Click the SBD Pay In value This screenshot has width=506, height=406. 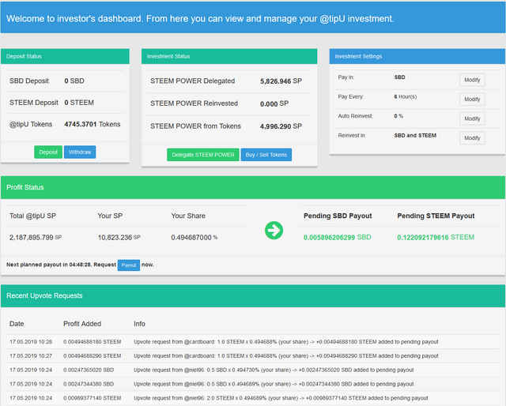[x=399, y=77]
